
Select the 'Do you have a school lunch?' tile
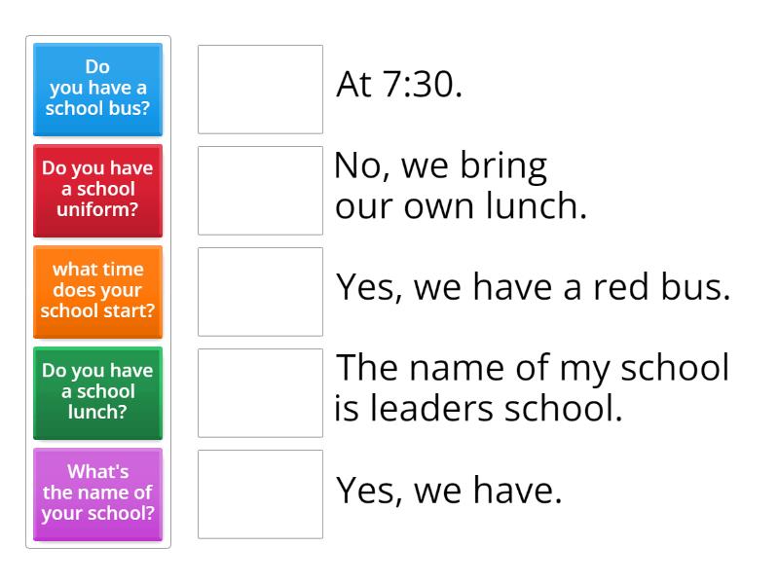click(x=98, y=393)
